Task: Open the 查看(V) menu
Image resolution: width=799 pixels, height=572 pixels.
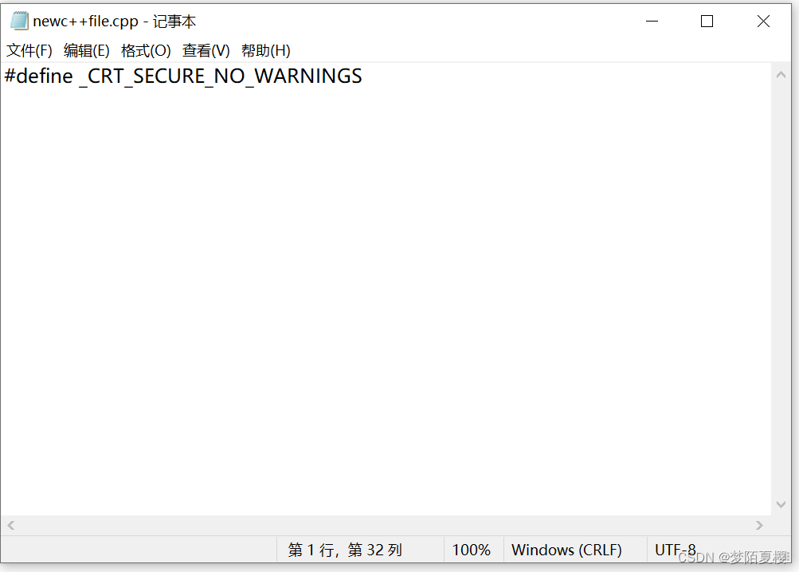Action: point(206,49)
